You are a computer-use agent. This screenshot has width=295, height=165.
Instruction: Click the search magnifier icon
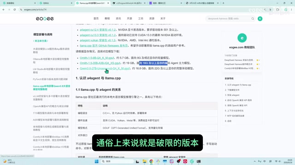pos(253,19)
